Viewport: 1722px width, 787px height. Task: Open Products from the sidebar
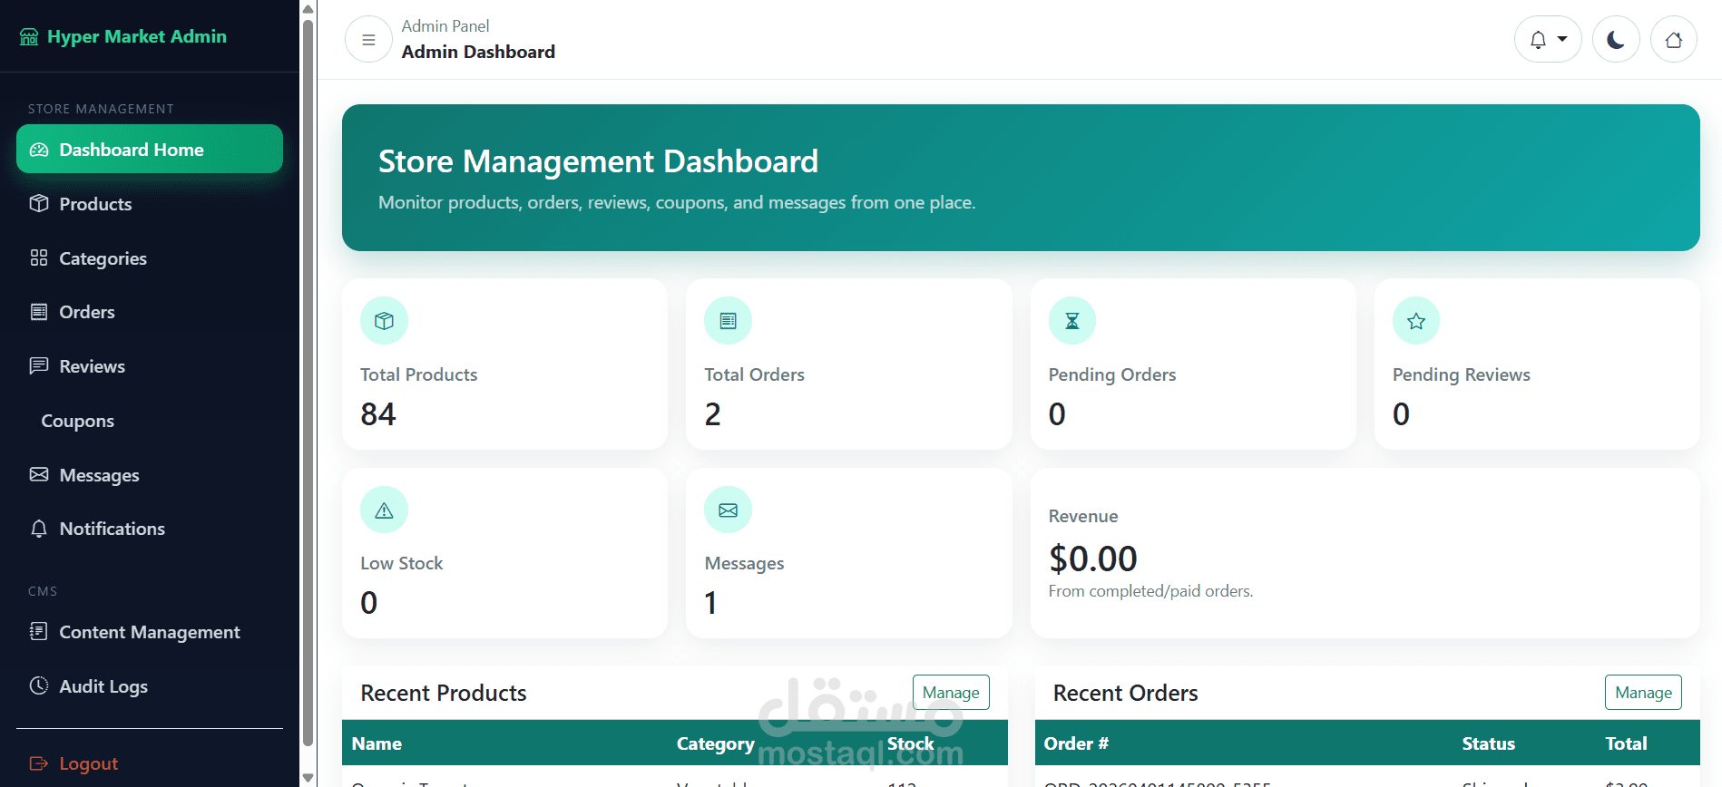click(x=95, y=204)
